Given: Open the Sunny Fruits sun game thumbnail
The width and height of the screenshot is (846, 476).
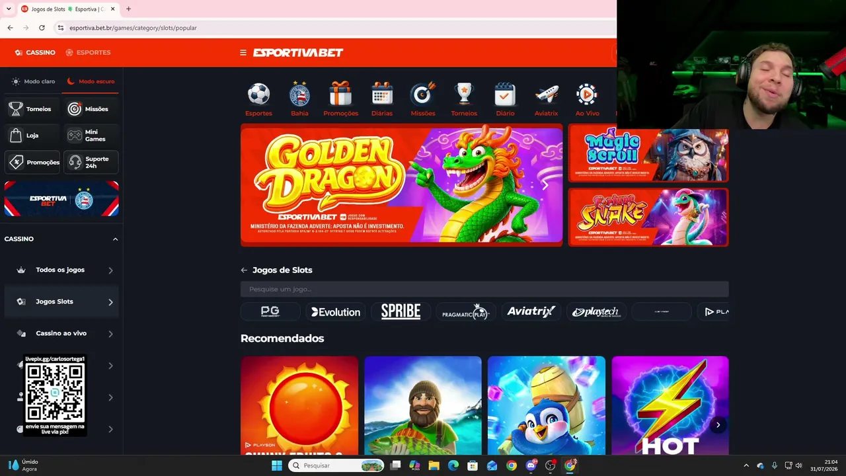Looking at the screenshot, I should pos(299,405).
